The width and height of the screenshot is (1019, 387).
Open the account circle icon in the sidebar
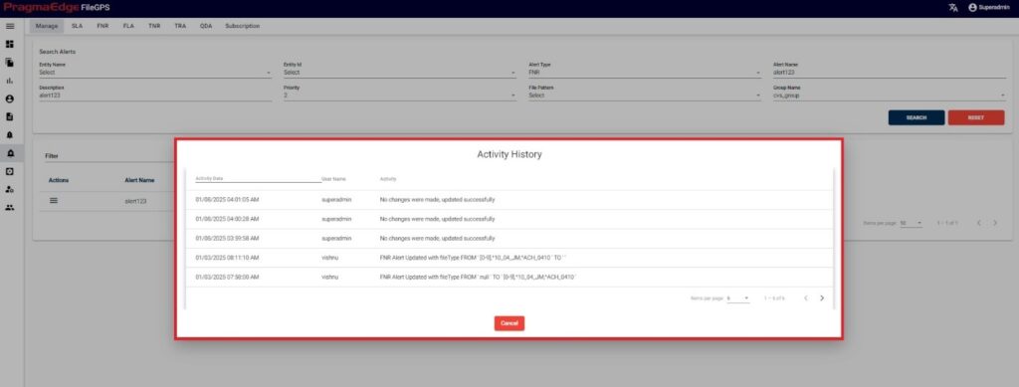pyautogui.click(x=10, y=98)
